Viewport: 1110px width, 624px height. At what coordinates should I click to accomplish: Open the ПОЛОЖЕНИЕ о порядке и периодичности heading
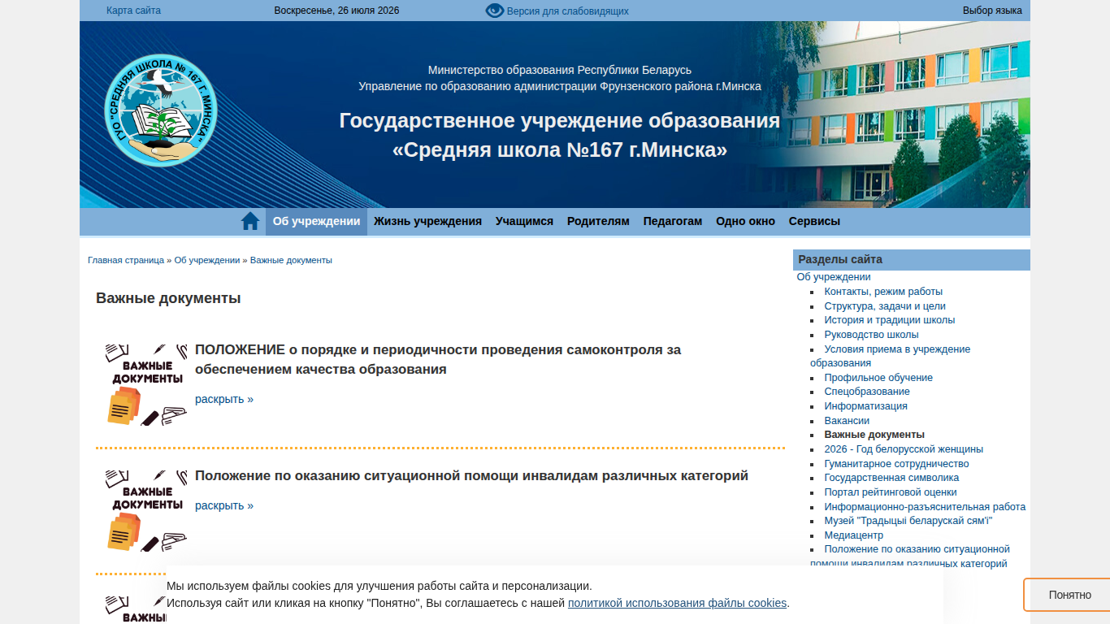click(x=438, y=359)
